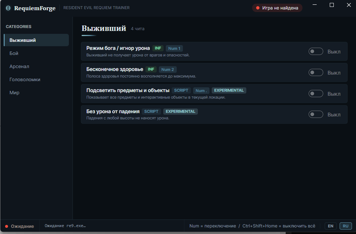The width and height of the screenshot is (356, 234).
Task: Click the Ожидание re9.exe… status text
Action: 65,226
